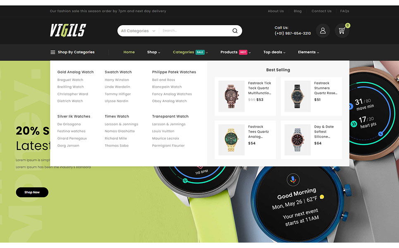Expand the Shop menu dropdown
The image size is (399, 248).
[153, 52]
